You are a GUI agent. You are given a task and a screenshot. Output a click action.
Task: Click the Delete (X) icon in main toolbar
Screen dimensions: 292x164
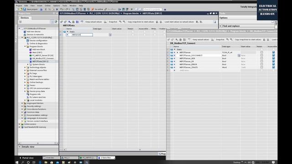coord(57,9)
